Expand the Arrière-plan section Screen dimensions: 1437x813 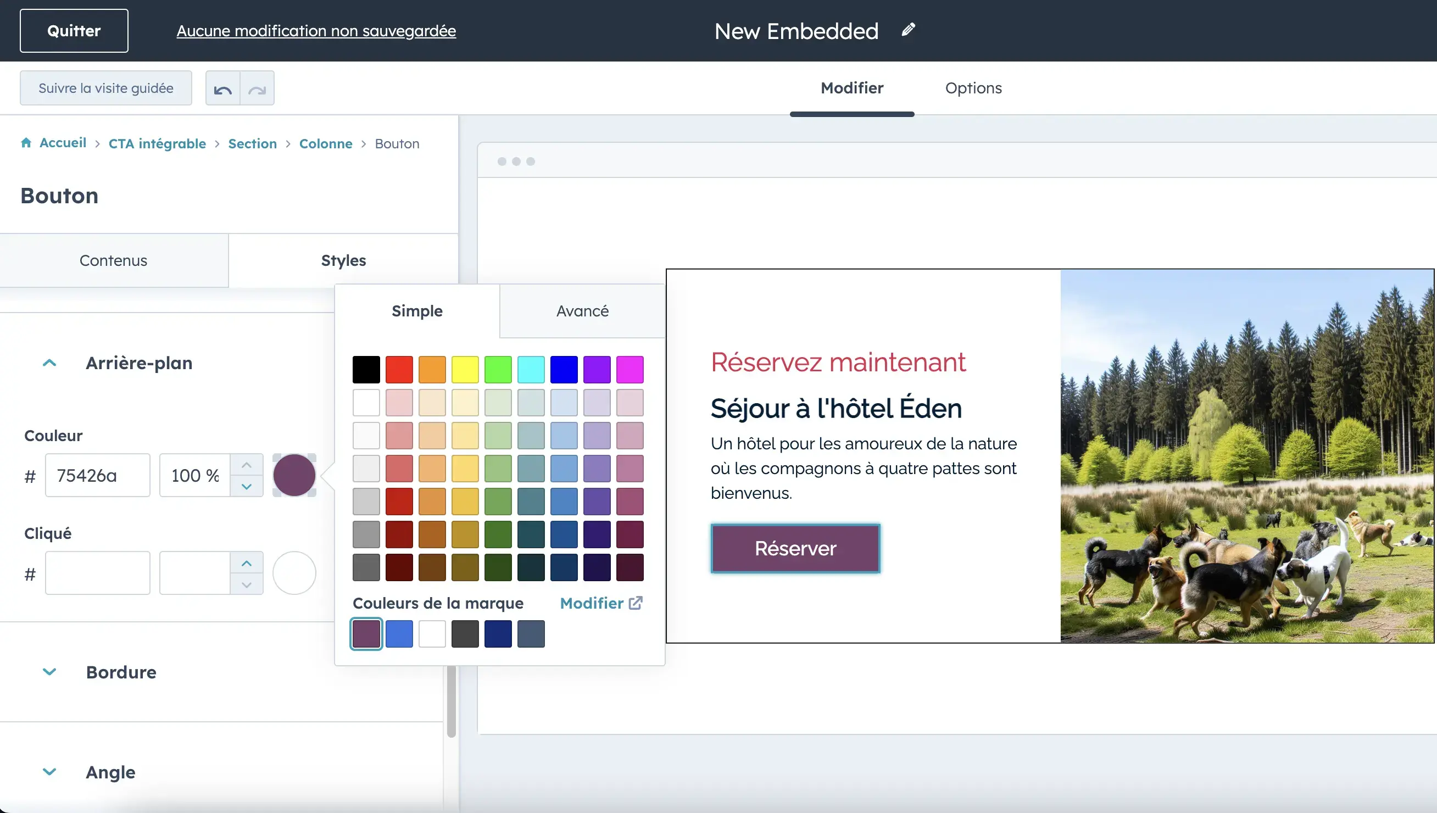(49, 362)
